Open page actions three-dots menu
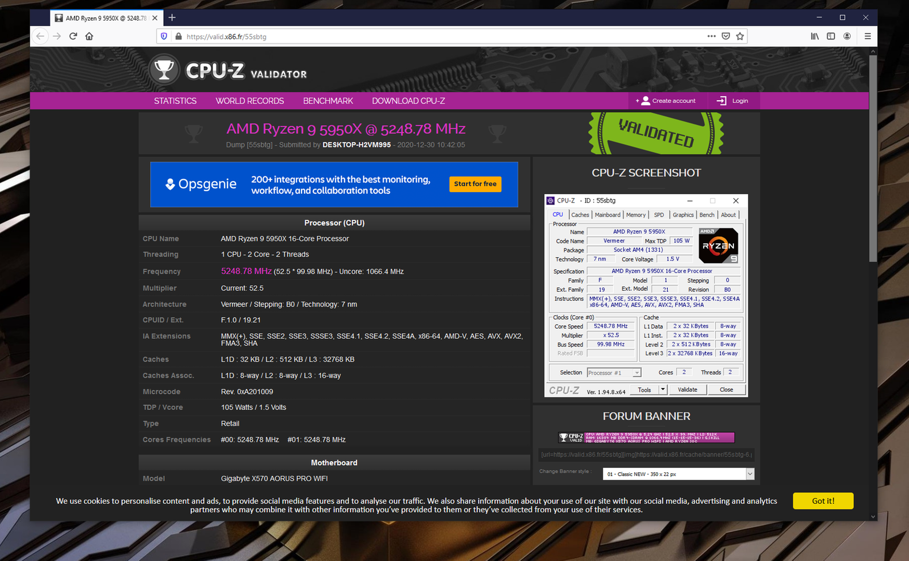The width and height of the screenshot is (909, 561). (x=711, y=36)
